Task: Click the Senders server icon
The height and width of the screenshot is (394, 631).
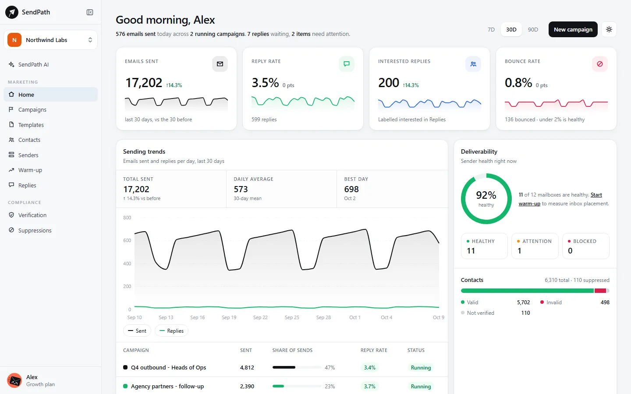Action: coord(11,155)
